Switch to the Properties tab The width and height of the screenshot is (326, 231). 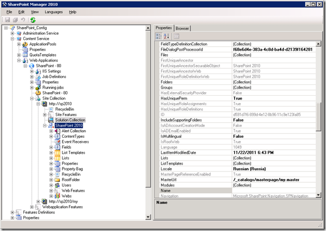tap(164, 28)
